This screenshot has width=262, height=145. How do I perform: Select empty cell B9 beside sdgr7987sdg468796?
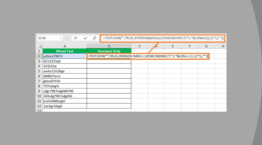[x=109, y=91]
